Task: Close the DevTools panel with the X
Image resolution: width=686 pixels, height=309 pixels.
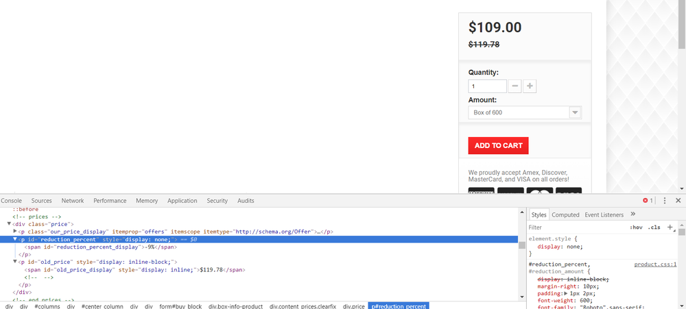Action: point(678,201)
